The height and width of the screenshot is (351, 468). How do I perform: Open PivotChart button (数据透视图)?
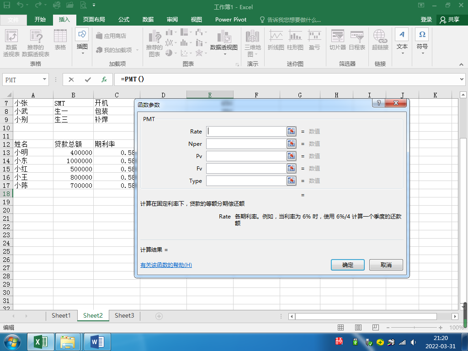[x=224, y=43]
